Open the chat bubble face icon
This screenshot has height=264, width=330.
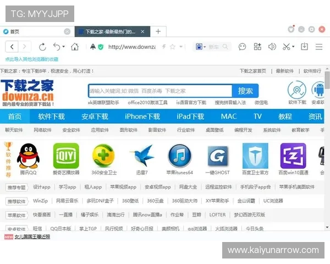click(242, 47)
